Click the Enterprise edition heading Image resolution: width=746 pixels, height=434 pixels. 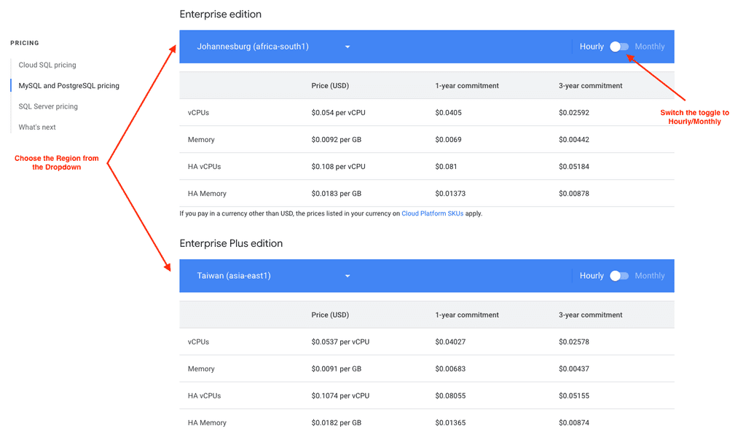(221, 14)
